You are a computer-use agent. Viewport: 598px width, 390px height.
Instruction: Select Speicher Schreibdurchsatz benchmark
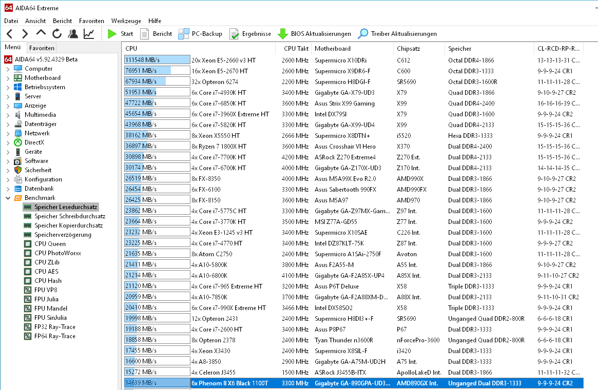click(x=65, y=216)
